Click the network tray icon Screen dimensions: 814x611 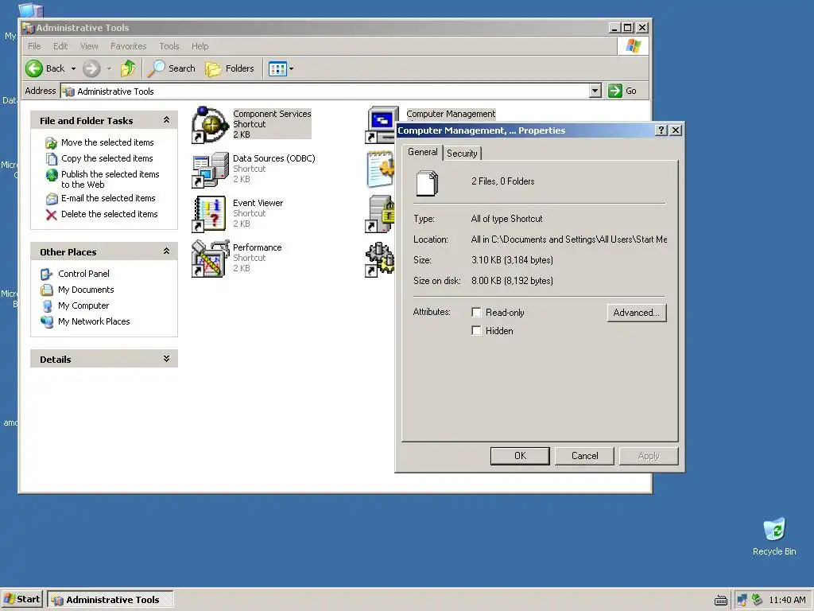pos(742,600)
